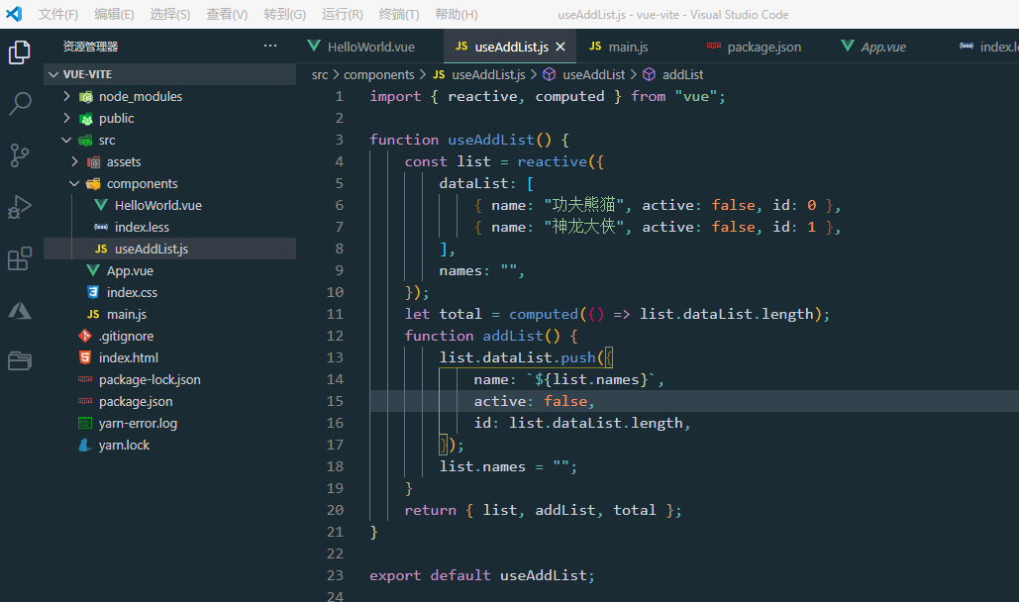Screen dimensions: 1019x602
Task: Place cursor on 'export default useAddList;' line
Action: 481,575
